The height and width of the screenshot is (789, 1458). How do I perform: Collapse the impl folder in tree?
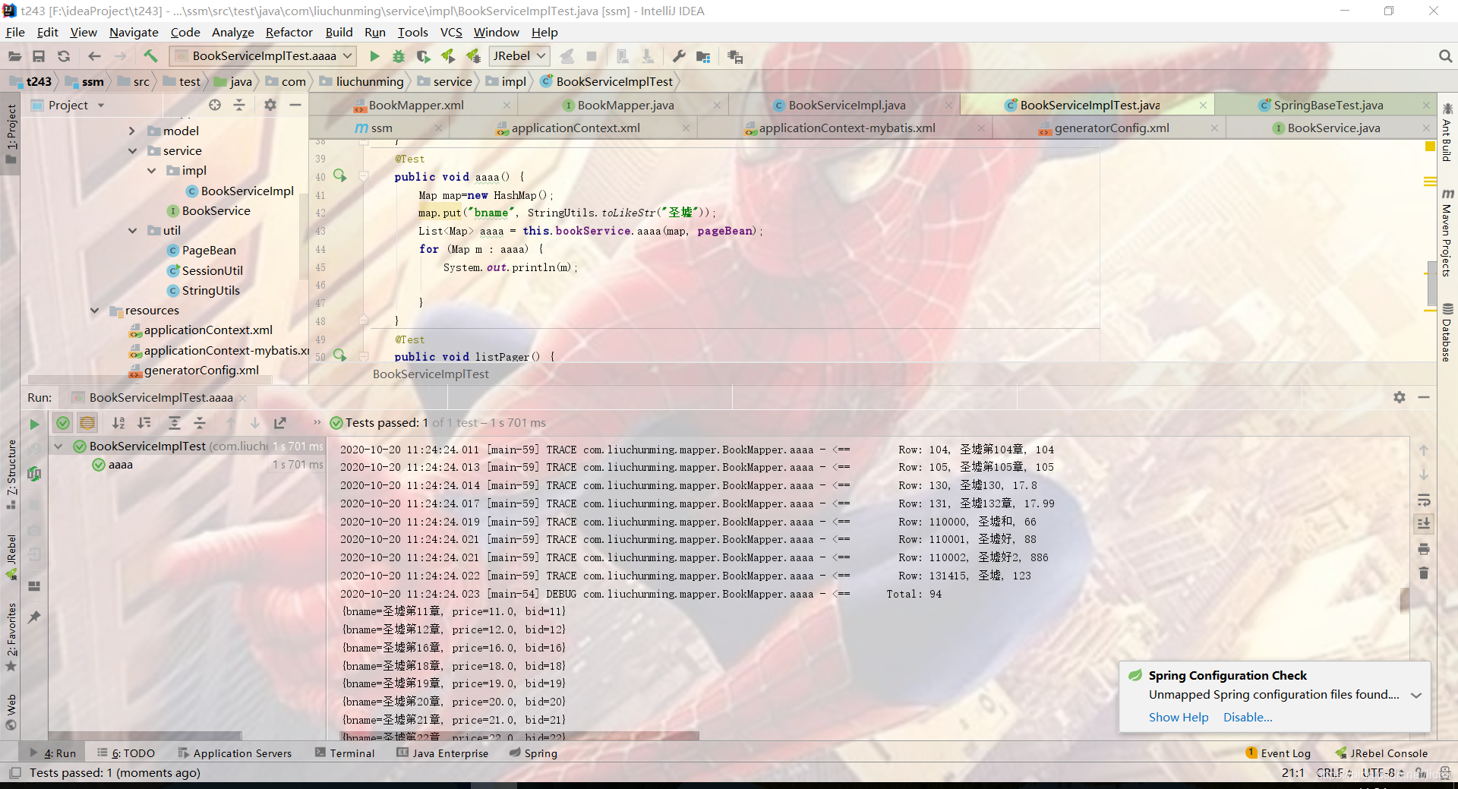[x=151, y=171]
